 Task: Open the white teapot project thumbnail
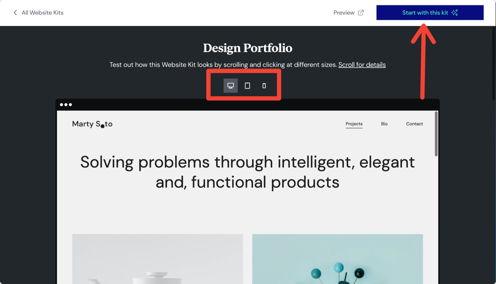coord(157,259)
